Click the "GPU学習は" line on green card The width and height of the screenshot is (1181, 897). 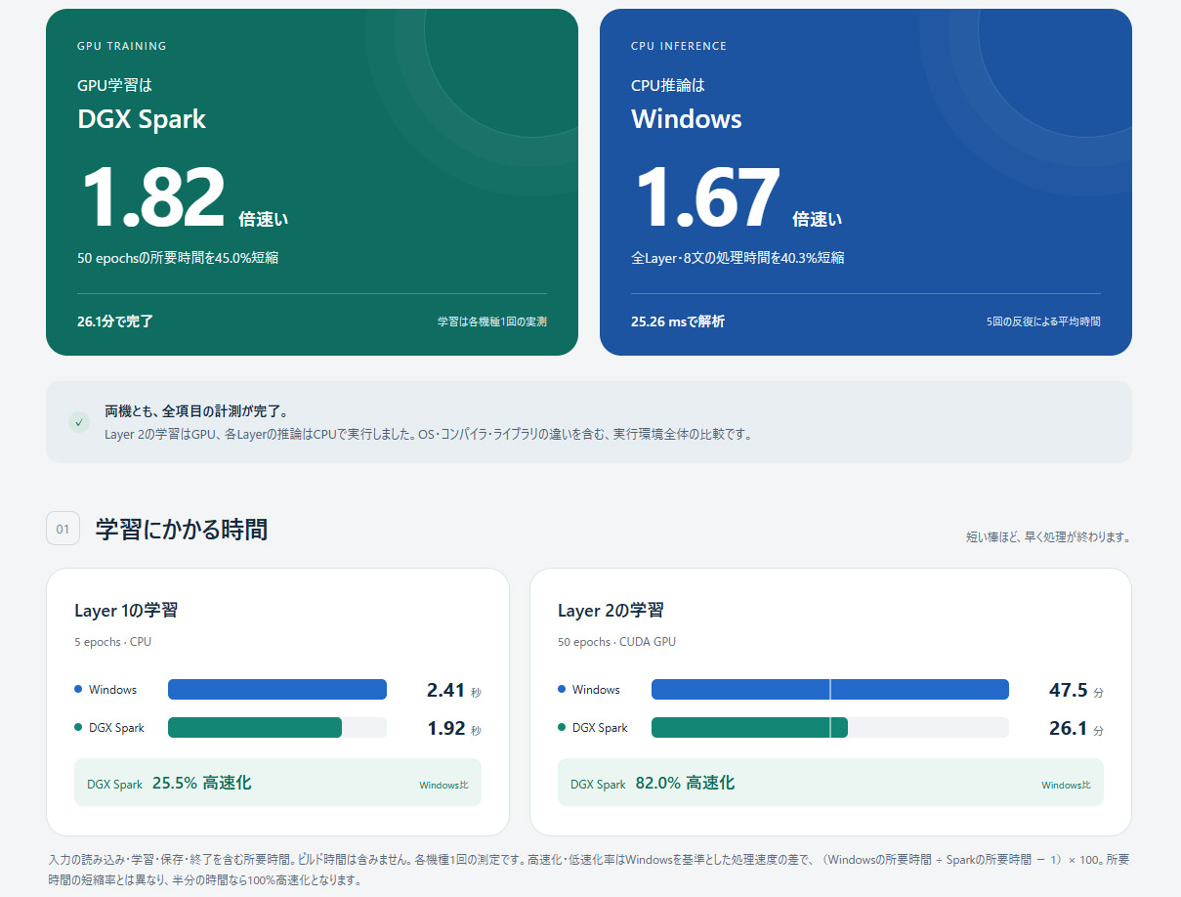115,85
